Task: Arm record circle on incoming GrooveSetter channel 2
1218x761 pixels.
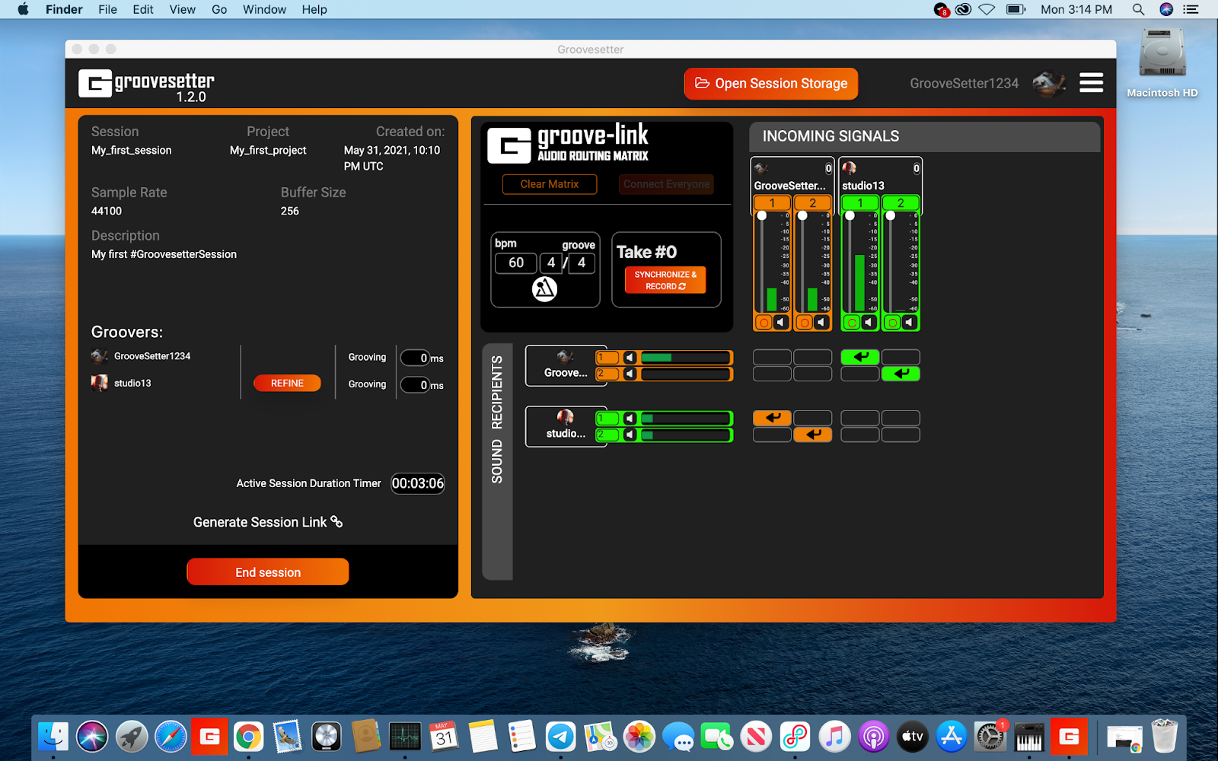Action: tap(804, 323)
